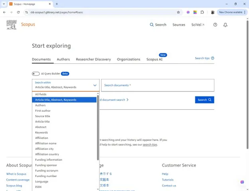Click the underlined search tips link
249x191 pixels.
(150, 144)
